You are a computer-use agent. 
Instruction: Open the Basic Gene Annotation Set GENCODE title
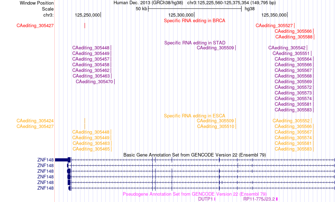(195, 155)
